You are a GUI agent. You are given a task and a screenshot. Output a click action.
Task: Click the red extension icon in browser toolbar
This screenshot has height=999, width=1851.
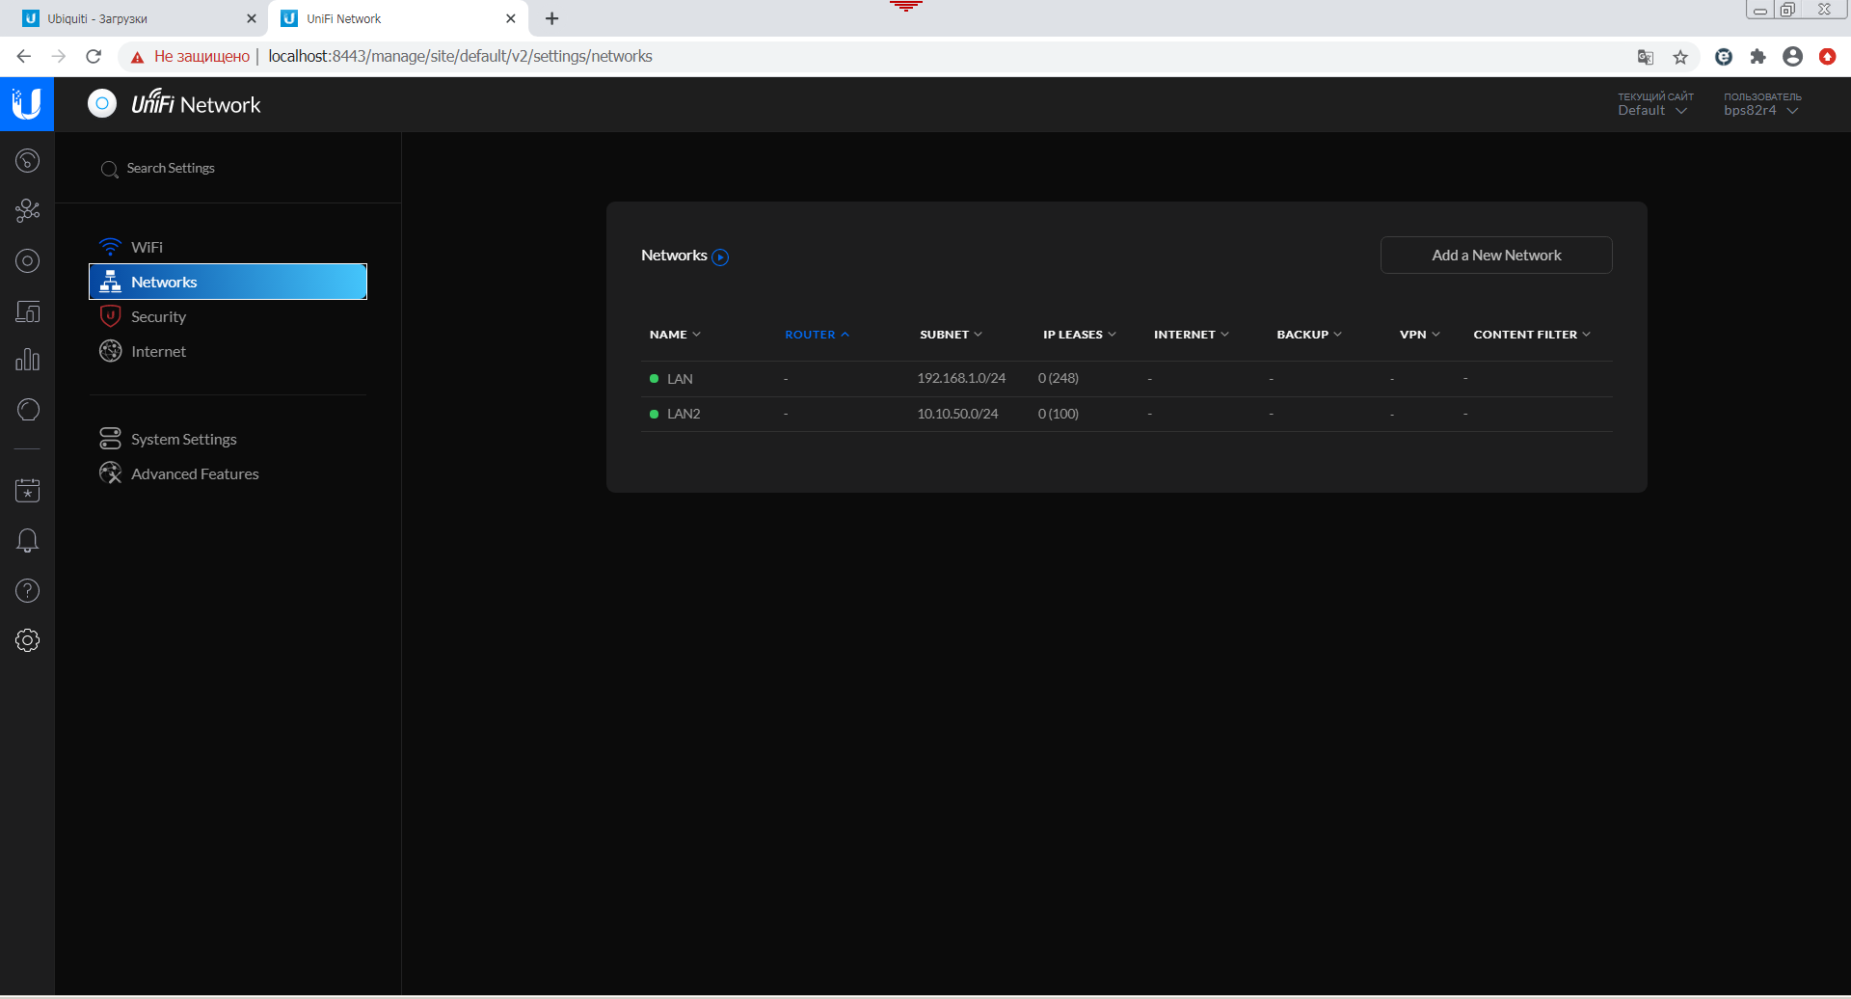[x=1827, y=57]
